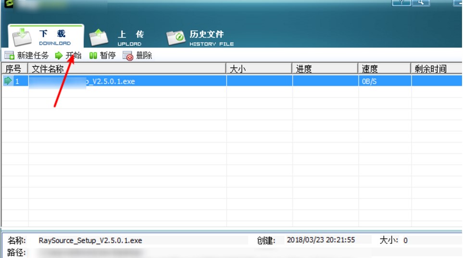463x258 pixels.
Task: Click the application logo icon
Action: (x=9, y=3)
